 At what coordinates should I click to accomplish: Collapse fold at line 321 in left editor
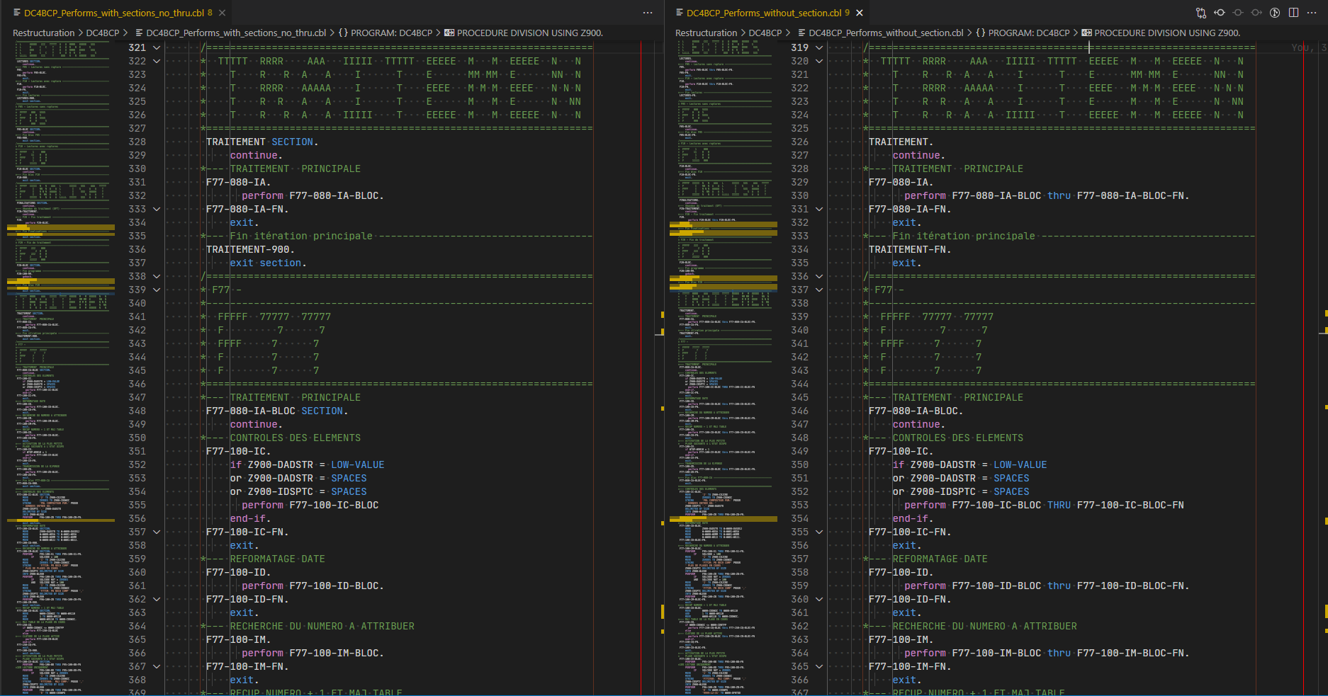point(157,47)
